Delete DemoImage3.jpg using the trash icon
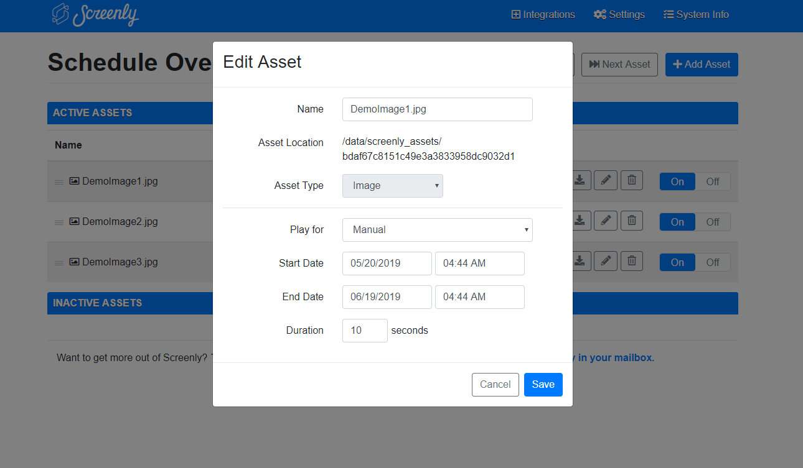 coord(631,262)
